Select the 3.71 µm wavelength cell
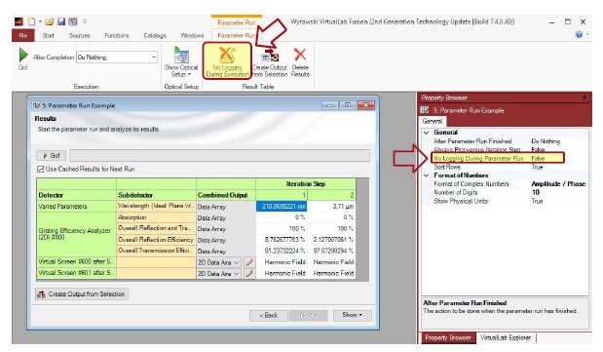603x352 pixels. [x=331, y=207]
